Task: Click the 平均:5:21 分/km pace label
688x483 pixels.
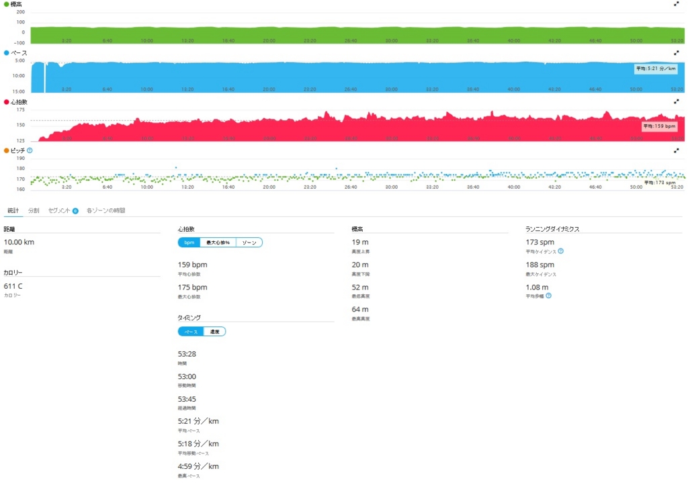Action: [656, 69]
